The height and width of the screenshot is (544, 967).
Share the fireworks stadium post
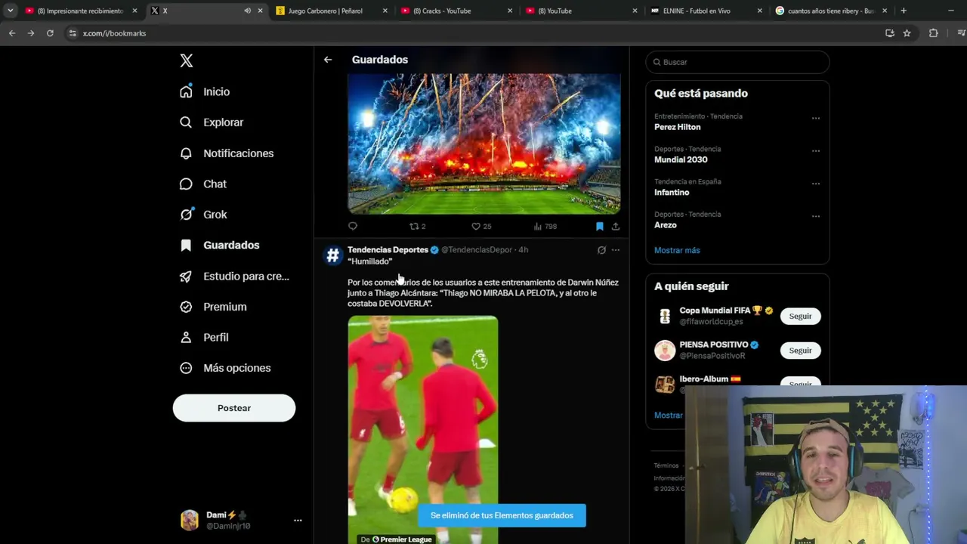[x=616, y=226]
